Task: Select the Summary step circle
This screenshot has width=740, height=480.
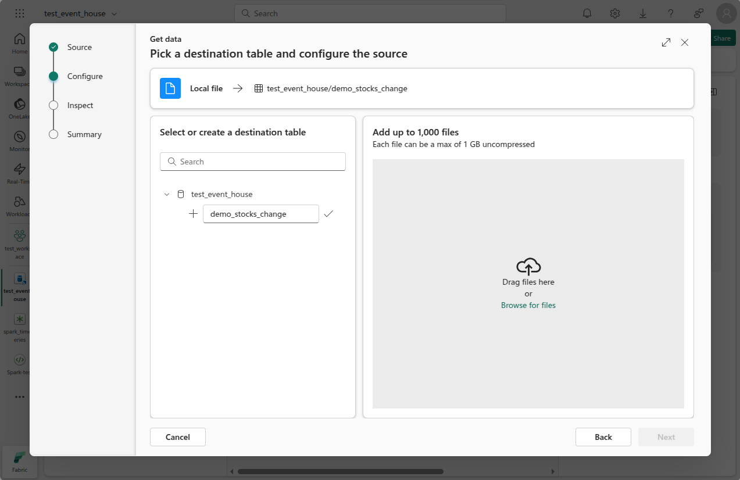Action: pos(53,134)
